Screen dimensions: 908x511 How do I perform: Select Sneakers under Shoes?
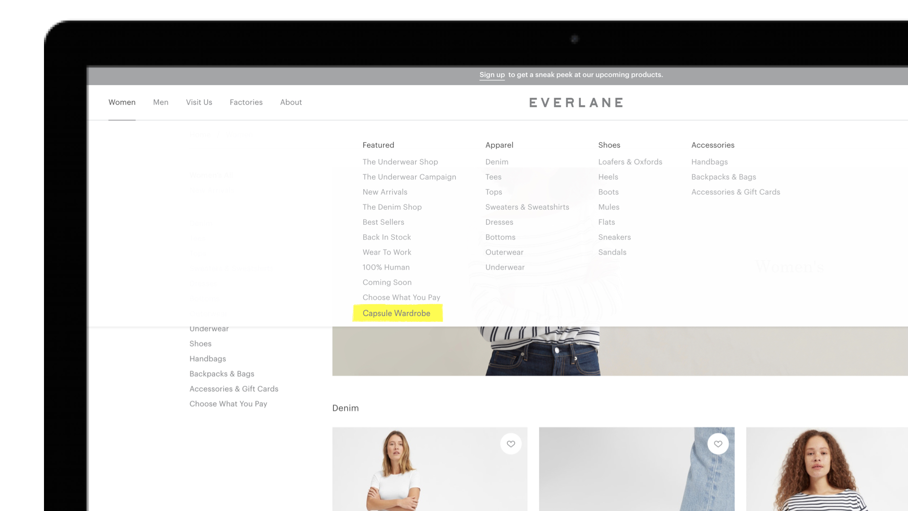pyautogui.click(x=614, y=237)
